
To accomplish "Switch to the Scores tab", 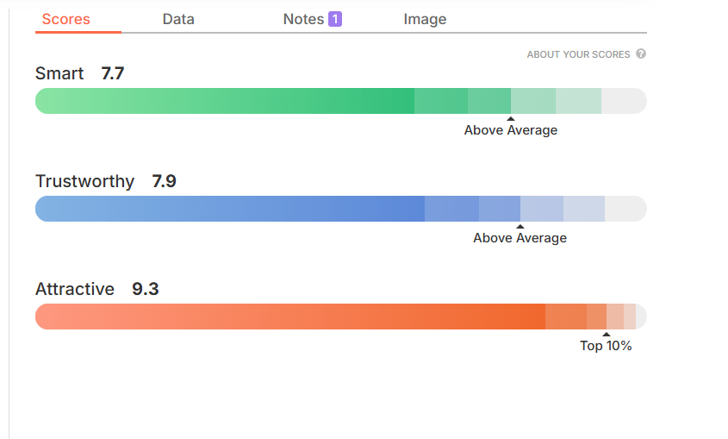I will click(x=66, y=19).
